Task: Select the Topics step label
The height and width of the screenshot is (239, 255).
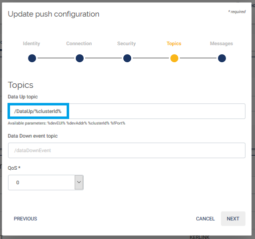Action: (174, 44)
